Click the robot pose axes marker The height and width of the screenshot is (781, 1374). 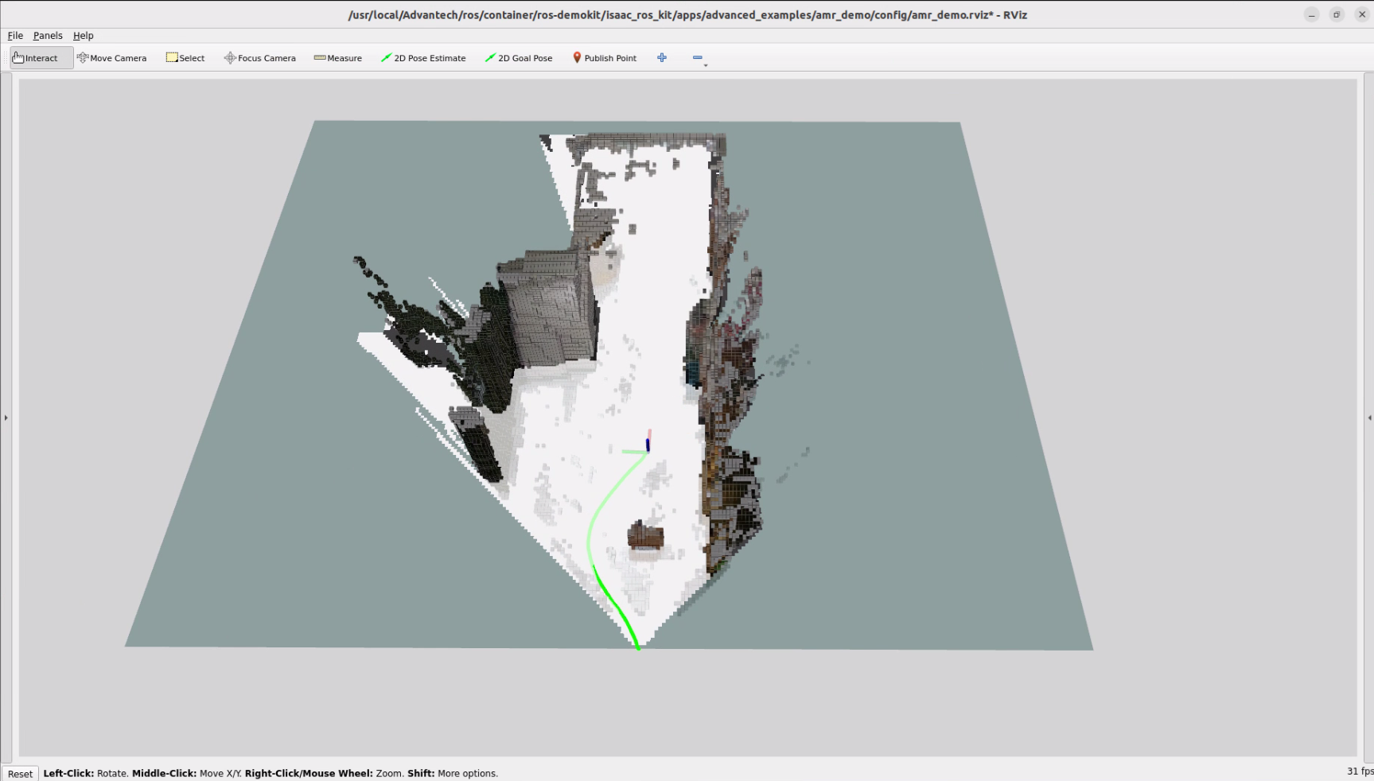pos(648,445)
